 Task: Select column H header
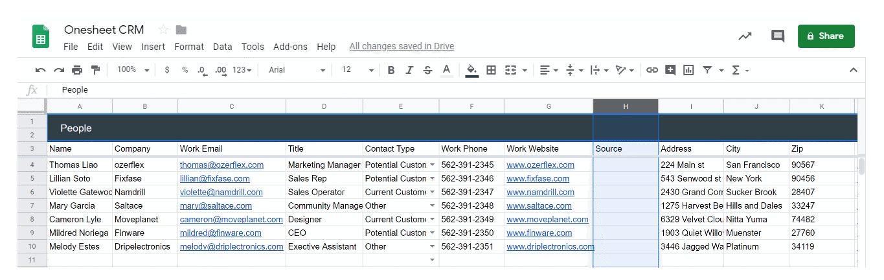[x=626, y=106]
